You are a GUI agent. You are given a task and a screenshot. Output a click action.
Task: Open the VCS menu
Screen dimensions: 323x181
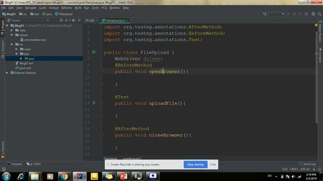pos(104,8)
